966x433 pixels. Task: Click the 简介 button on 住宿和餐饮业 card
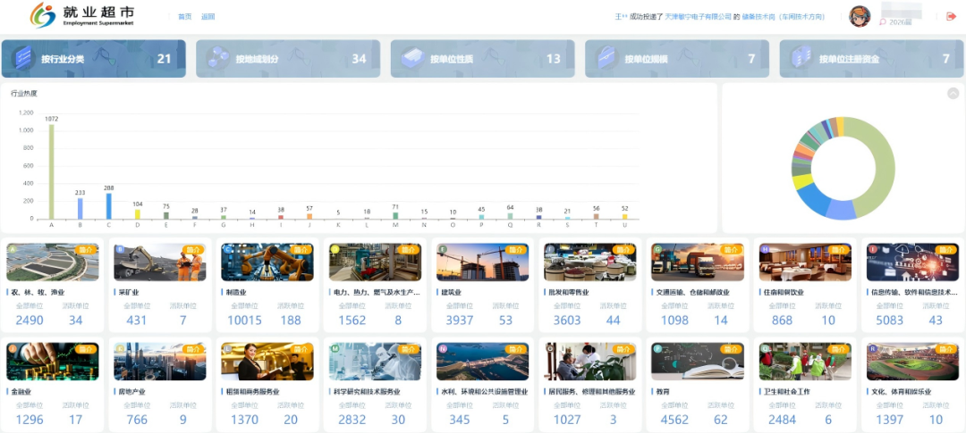pos(839,250)
